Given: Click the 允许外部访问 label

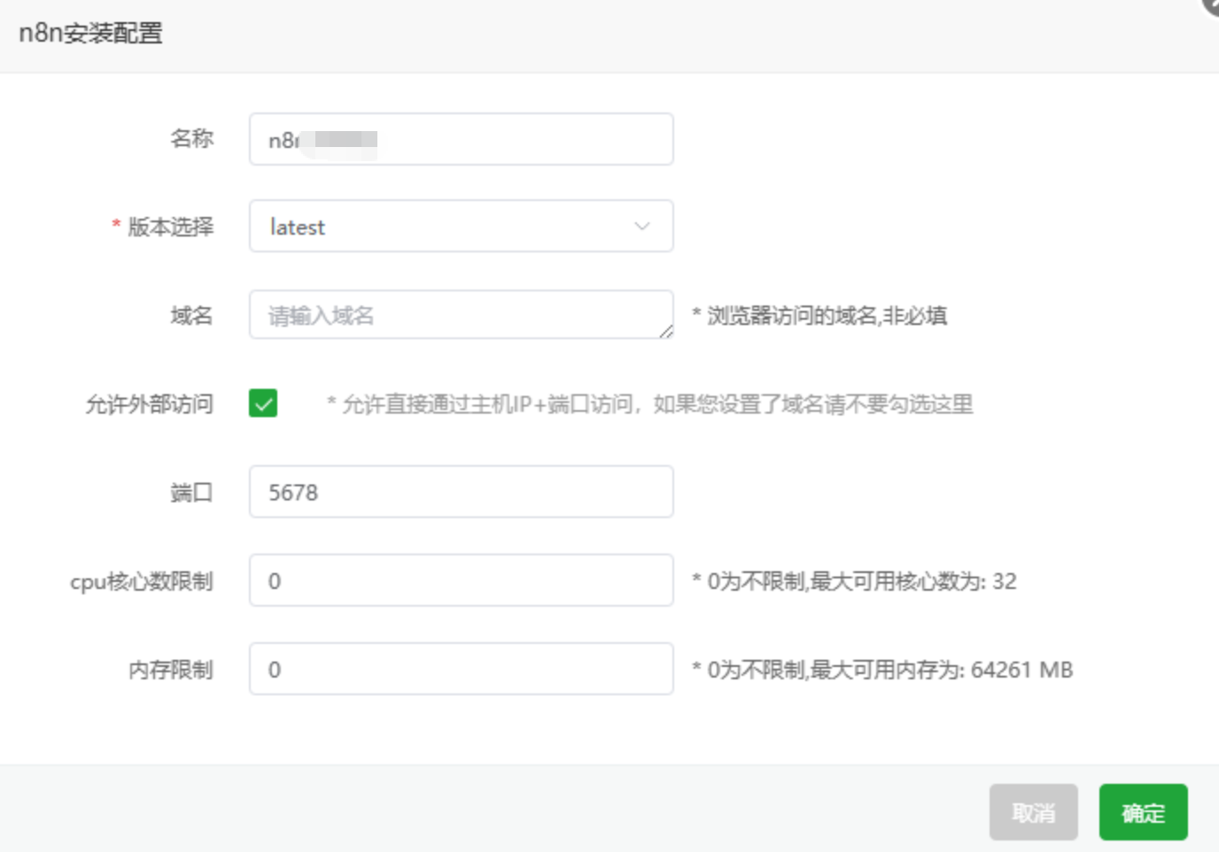Looking at the screenshot, I should [x=149, y=405].
